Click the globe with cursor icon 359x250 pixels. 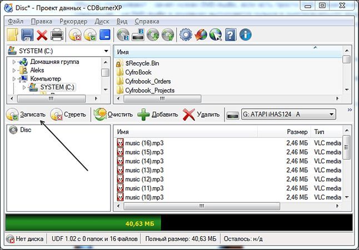tap(216, 35)
